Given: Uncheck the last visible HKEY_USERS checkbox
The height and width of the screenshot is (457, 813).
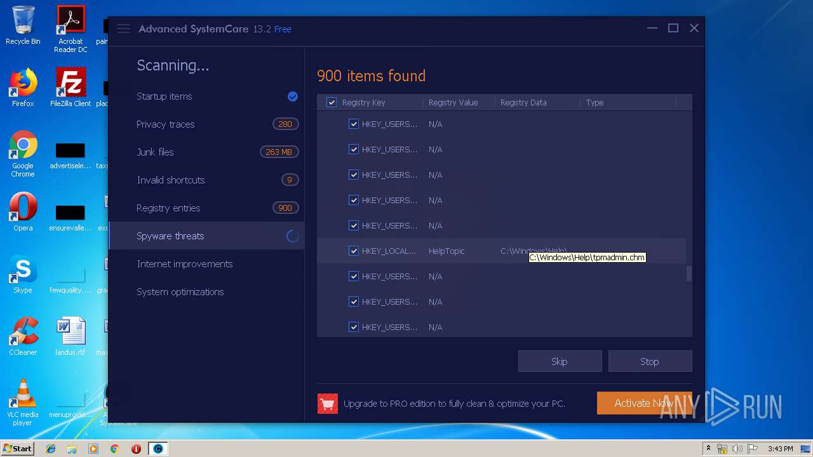Looking at the screenshot, I should (x=354, y=327).
